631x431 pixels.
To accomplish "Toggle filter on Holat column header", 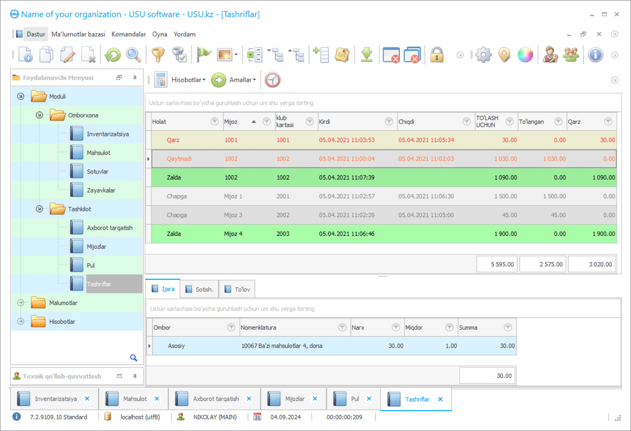I will 214,122.
